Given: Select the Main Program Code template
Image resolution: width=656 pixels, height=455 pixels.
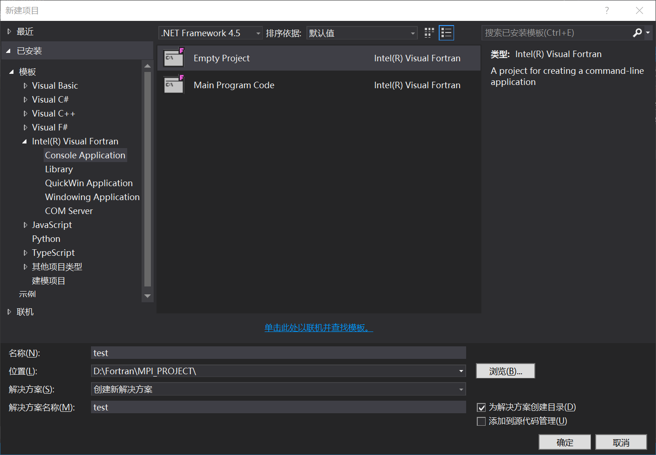Looking at the screenshot, I should pyautogui.click(x=234, y=85).
